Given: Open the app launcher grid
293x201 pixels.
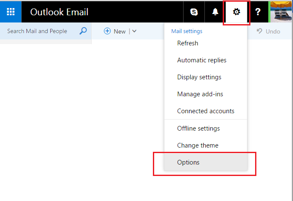Looking at the screenshot, I should pyautogui.click(x=11, y=12).
